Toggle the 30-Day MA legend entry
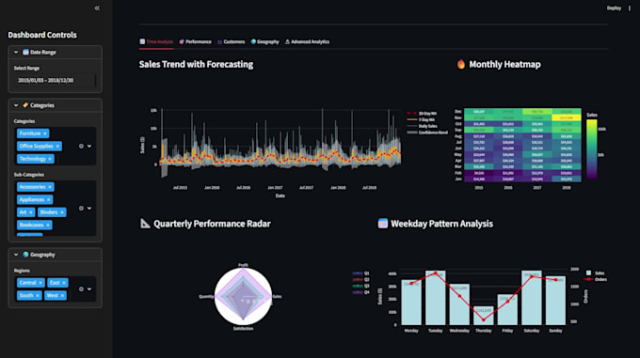Screen dimensions: 640x358 pyautogui.click(x=422, y=113)
